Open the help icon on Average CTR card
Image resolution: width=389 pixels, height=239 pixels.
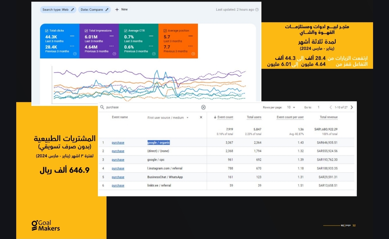click(x=154, y=54)
